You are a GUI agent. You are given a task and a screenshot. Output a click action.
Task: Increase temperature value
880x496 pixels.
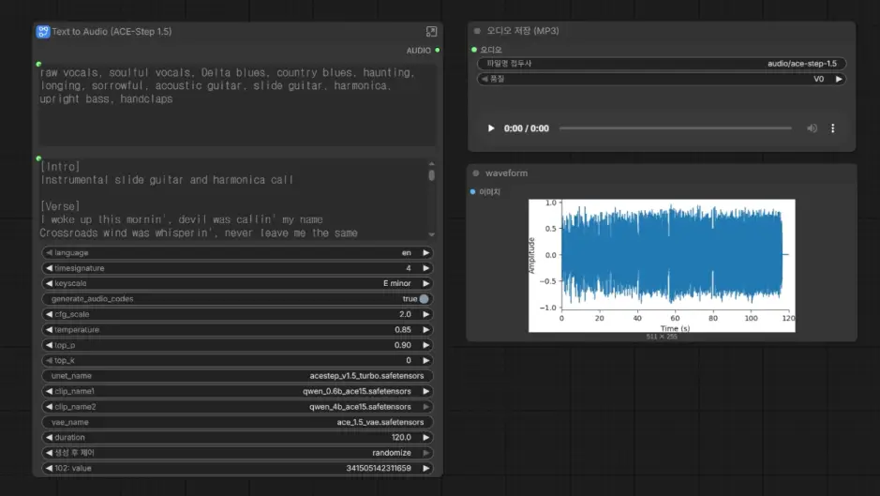(x=426, y=330)
